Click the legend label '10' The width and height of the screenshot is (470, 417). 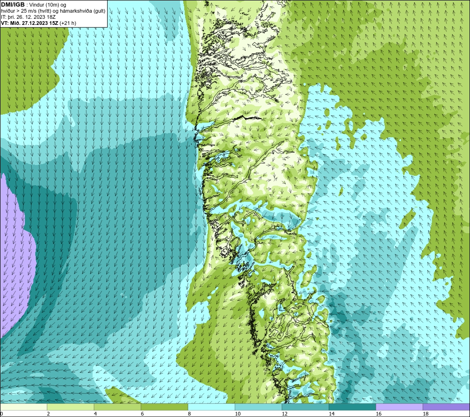(x=238, y=414)
